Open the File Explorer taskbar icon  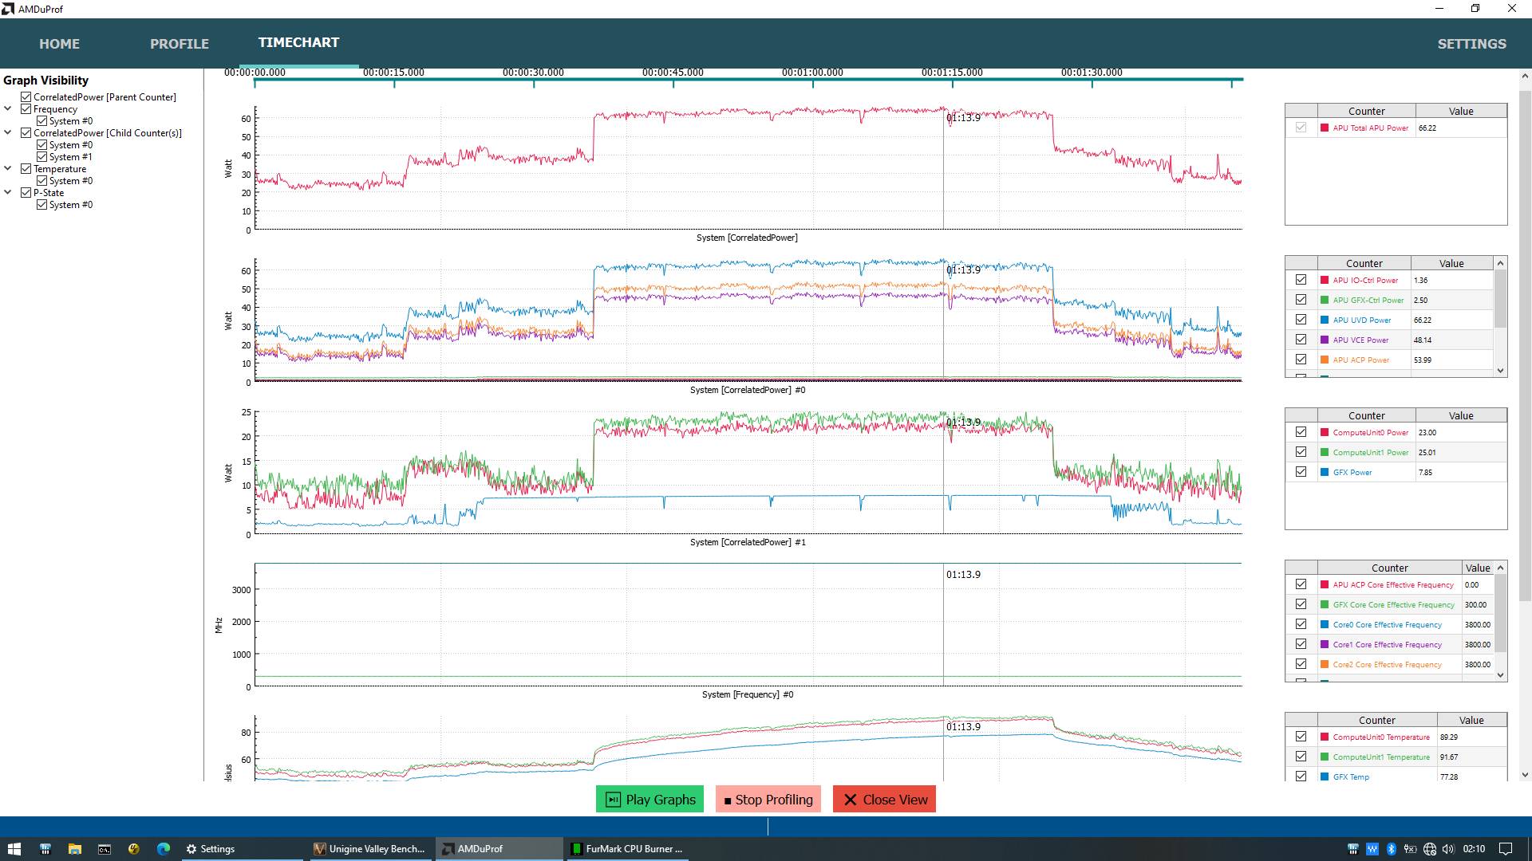[75, 849]
